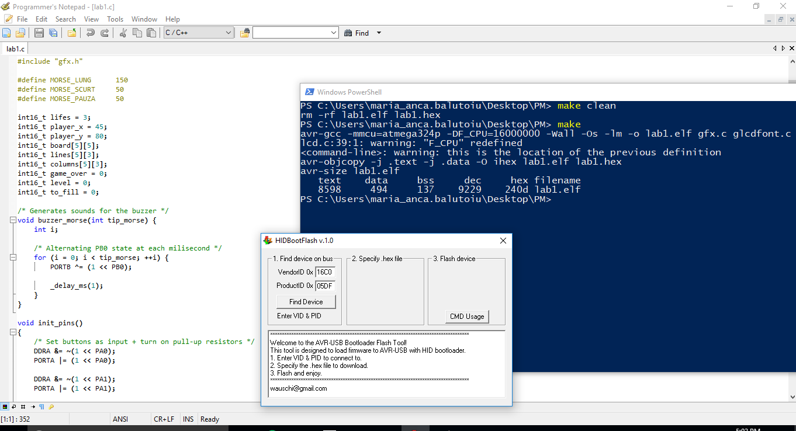Click the CMD Usage button
This screenshot has width=796, height=431.
click(x=467, y=317)
